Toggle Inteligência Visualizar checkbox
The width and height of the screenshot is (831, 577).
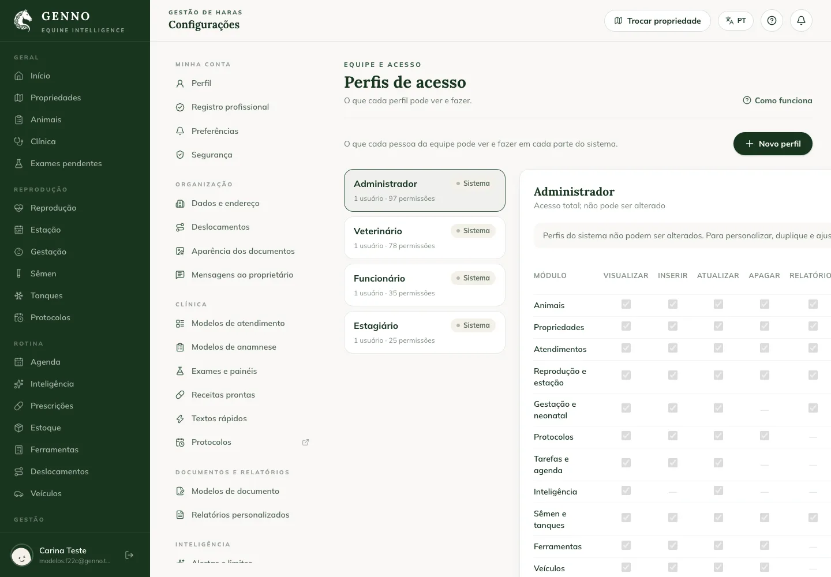[x=626, y=490]
